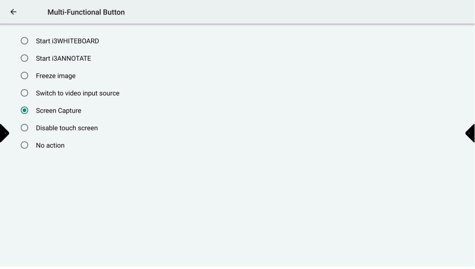Tap the "Freeze image" label
The height and width of the screenshot is (269, 475).
(x=56, y=76)
